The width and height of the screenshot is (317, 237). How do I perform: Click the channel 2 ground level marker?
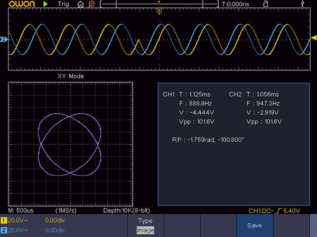[3, 39]
